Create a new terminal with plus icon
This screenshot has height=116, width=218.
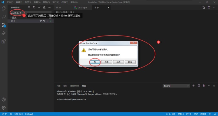[193, 86]
